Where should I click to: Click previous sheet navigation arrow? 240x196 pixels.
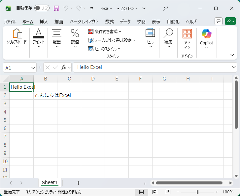point(11,183)
